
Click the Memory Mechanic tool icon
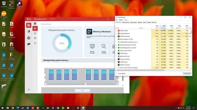pos(89,31)
